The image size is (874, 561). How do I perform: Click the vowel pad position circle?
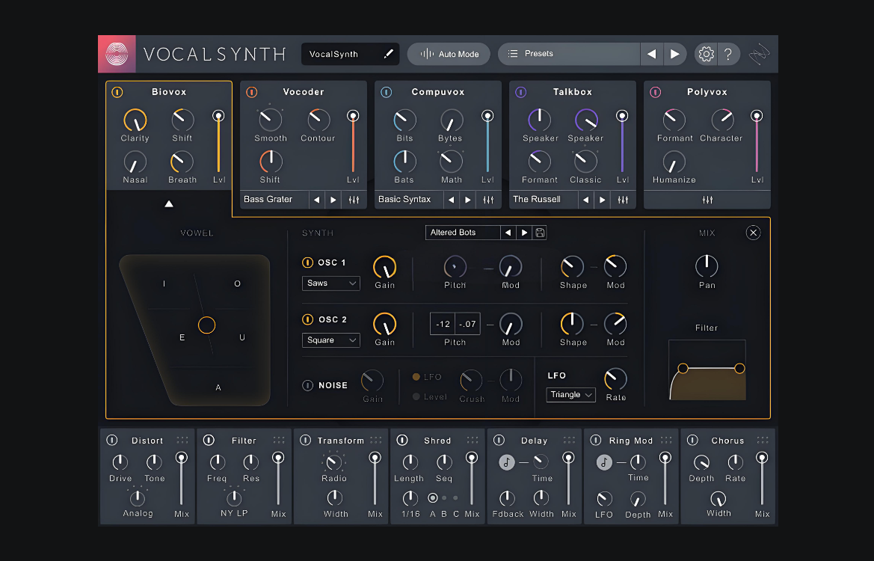[207, 325]
